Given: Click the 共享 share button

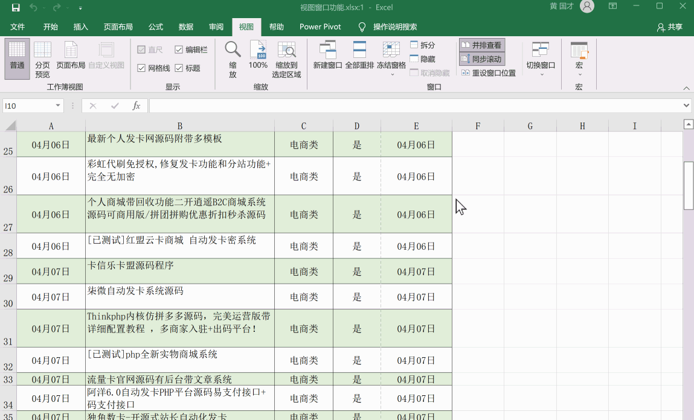Looking at the screenshot, I should point(670,27).
